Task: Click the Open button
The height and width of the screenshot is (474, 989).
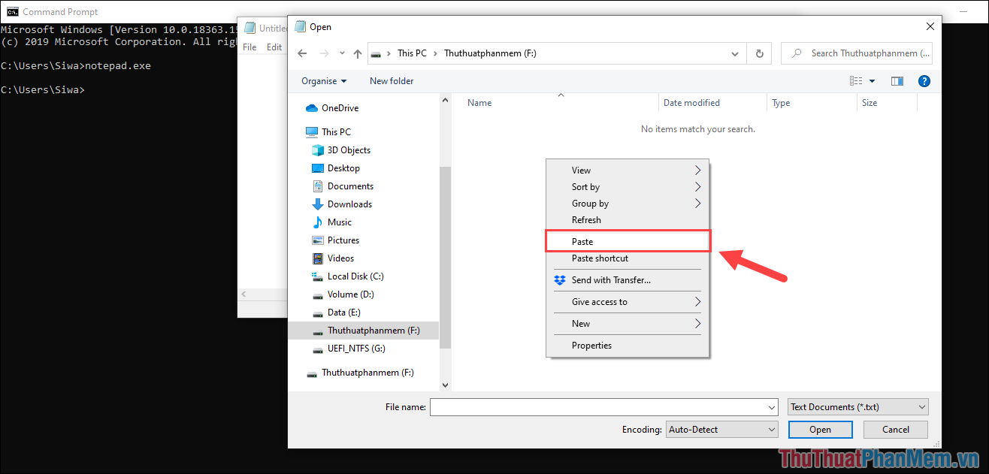Action: pos(820,429)
